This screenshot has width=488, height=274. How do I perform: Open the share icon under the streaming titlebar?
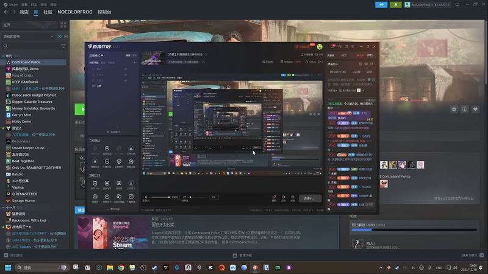click(x=317, y=55)
